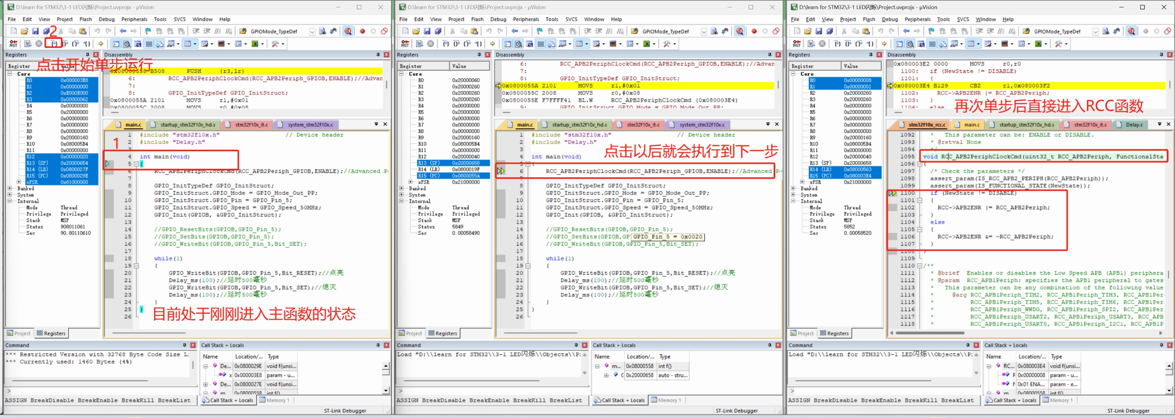This screenshot has width=1175, height=418.
Task: Click the Type column header, middle window Call Stack
Action: tap(673, 356)
